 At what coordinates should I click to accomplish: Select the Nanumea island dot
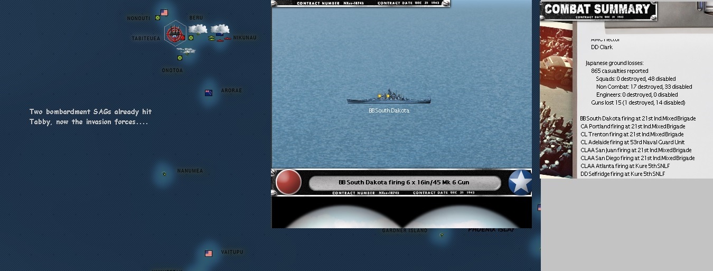click(x=164, y=174)
